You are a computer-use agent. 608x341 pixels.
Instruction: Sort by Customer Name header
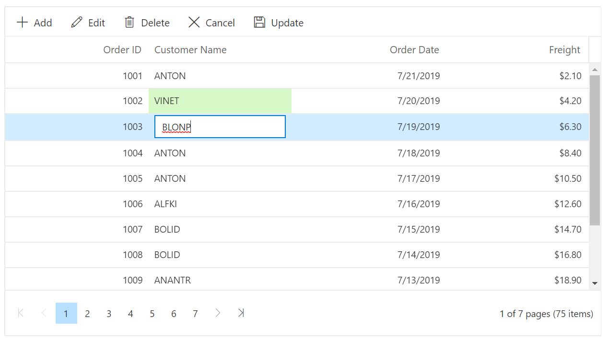[x=190, y=50]
